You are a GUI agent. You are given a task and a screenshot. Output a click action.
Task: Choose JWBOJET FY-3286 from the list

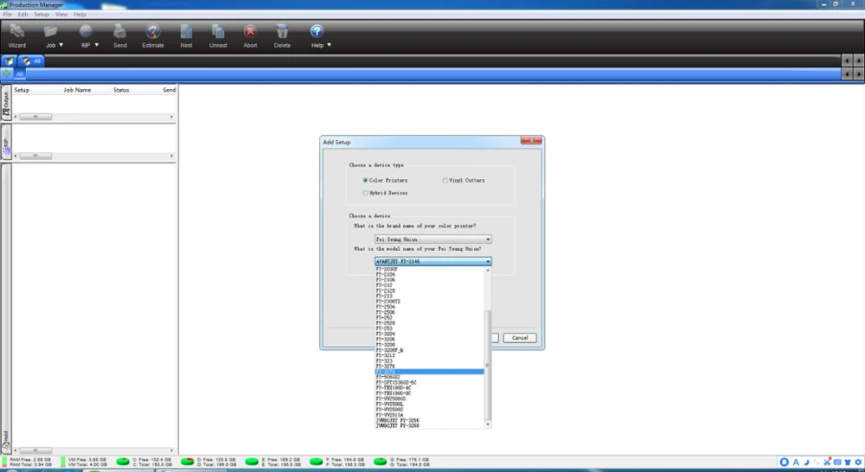click(x=397, y=420)
